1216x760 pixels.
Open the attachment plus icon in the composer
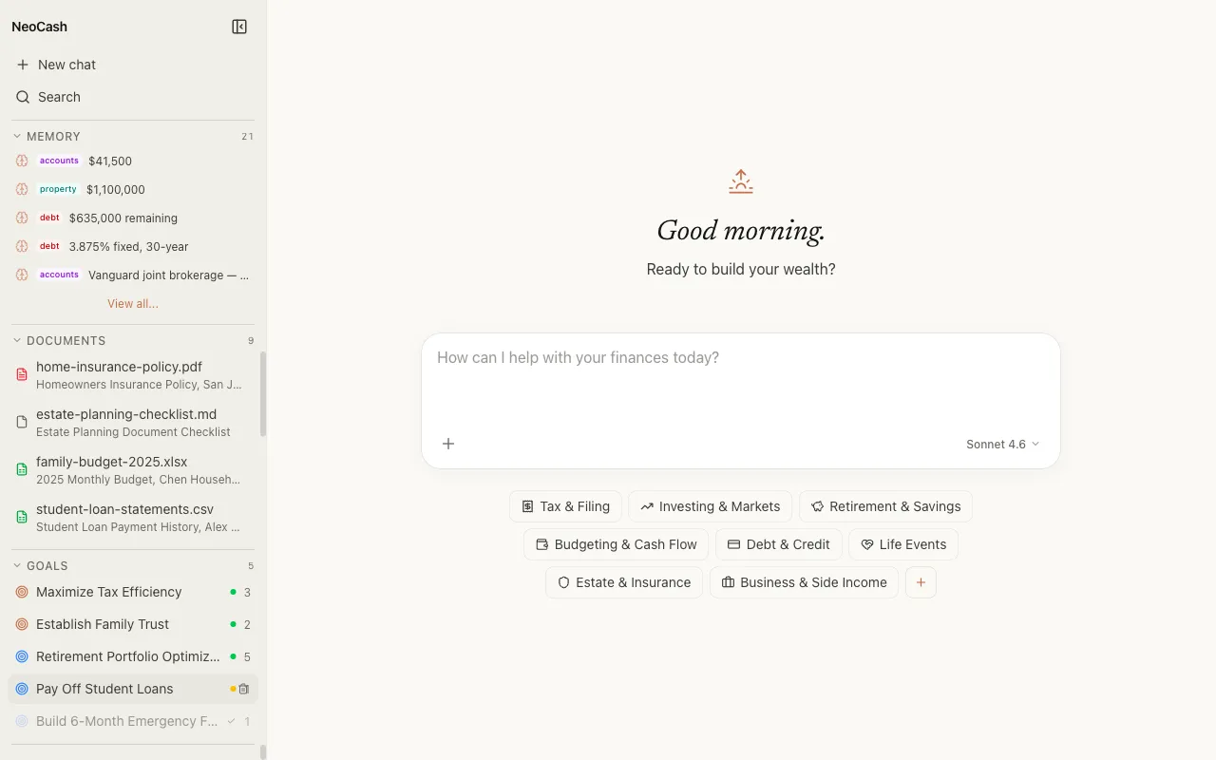448,444
